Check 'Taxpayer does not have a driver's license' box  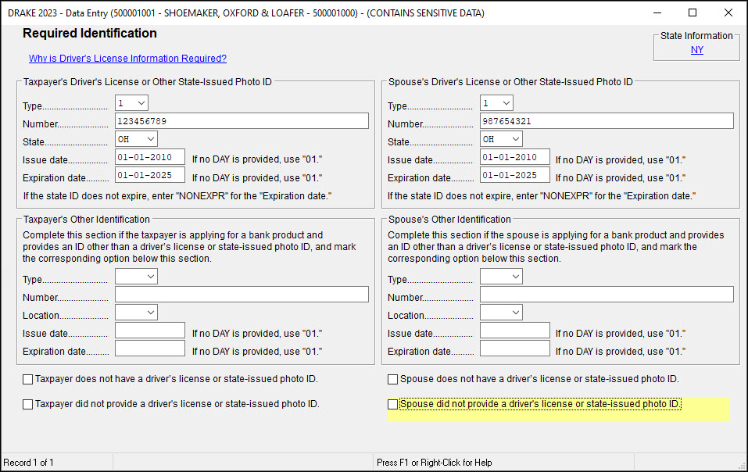[27, 380]
